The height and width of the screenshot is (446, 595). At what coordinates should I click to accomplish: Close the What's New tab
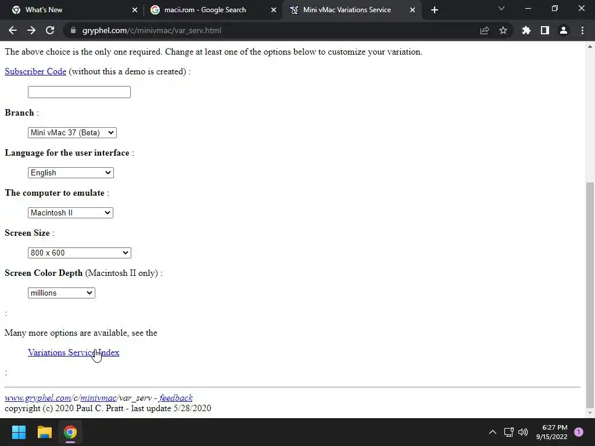(135, 10)
